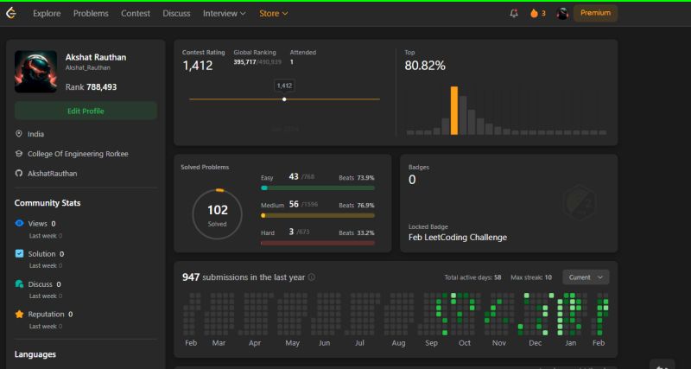Click the highlighted orange histogram bar

pyautogui.click(x=454, y=111)
